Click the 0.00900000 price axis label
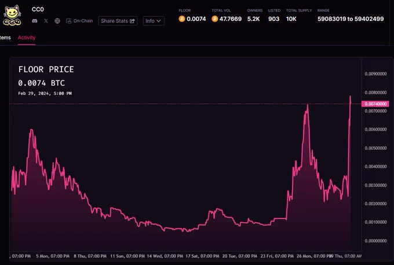394x265 pixels. [375, 74]
